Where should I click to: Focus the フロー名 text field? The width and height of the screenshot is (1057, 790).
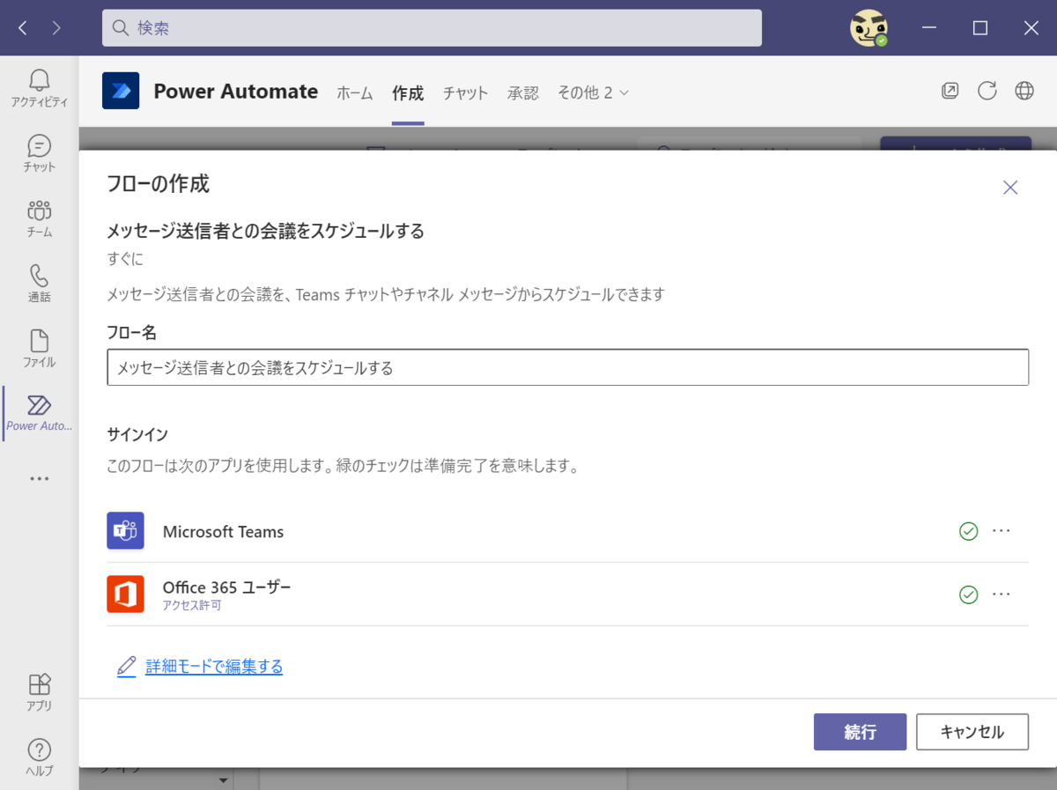[567, 367]
